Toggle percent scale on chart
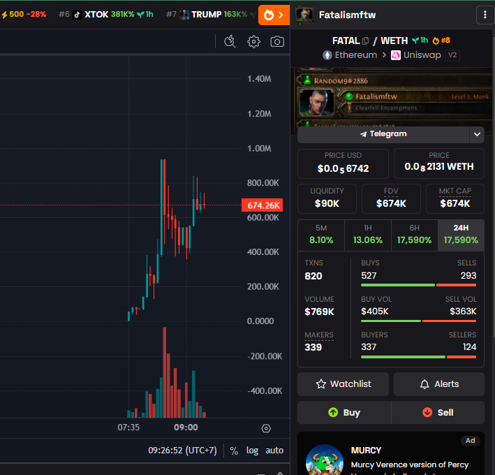This screenshot has width=495, height=475. [234, 451]
